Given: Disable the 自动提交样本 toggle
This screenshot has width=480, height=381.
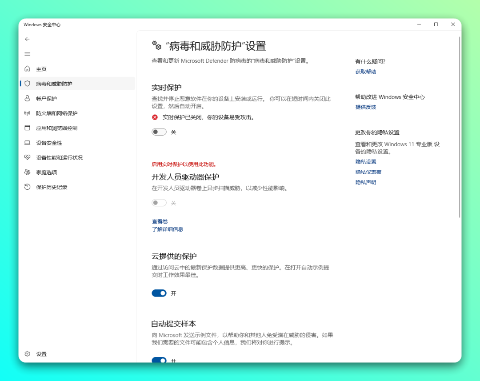Looking at the screenshot, I should click(159, 360).
